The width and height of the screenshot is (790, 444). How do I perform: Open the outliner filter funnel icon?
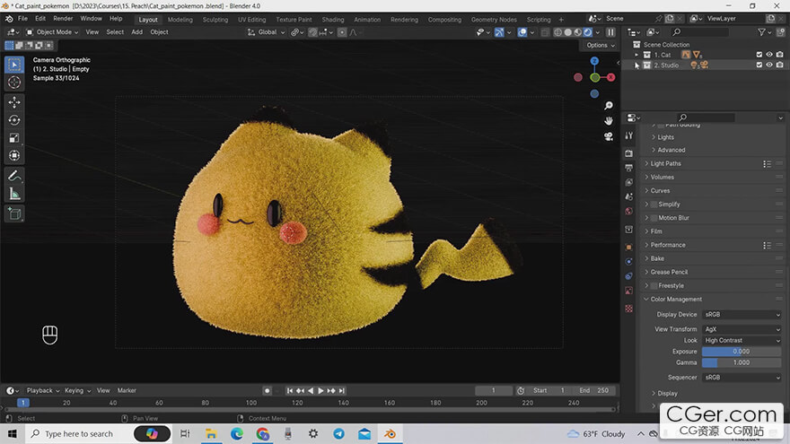tap(761, 31)
